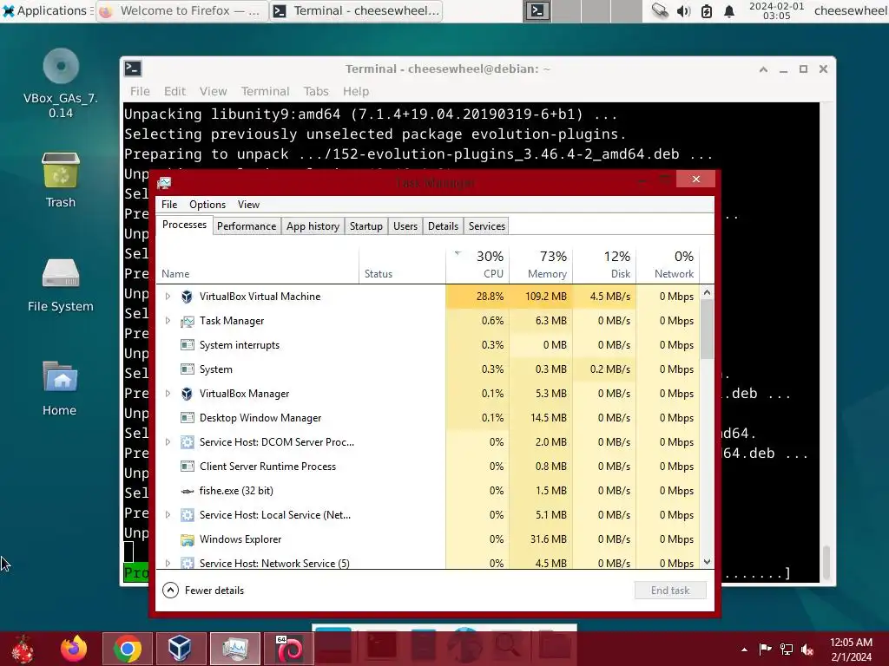The height and width of the screenshot is (666, 889).
Task: Click the Xfce panel notification bell icon
Action: point(729,10)
